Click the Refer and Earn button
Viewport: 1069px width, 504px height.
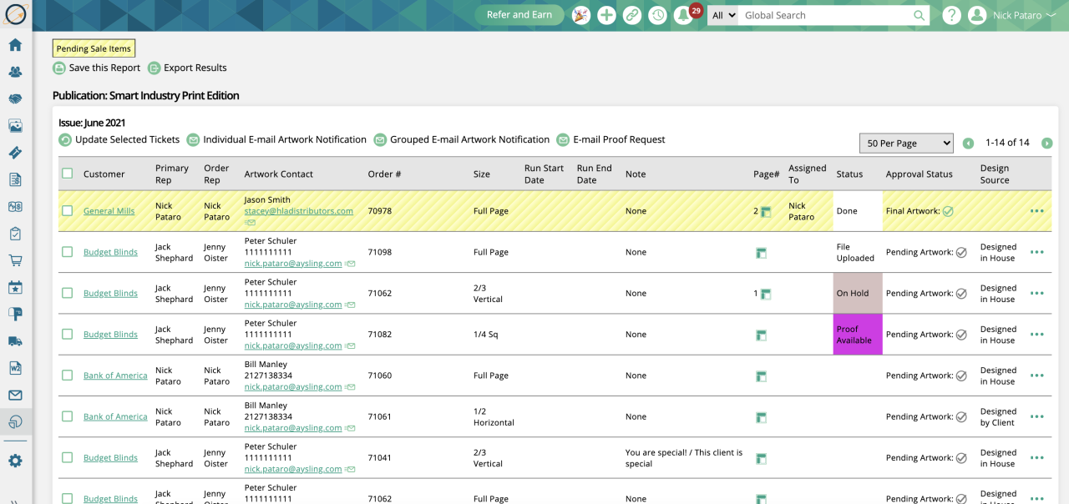[519, 15]
